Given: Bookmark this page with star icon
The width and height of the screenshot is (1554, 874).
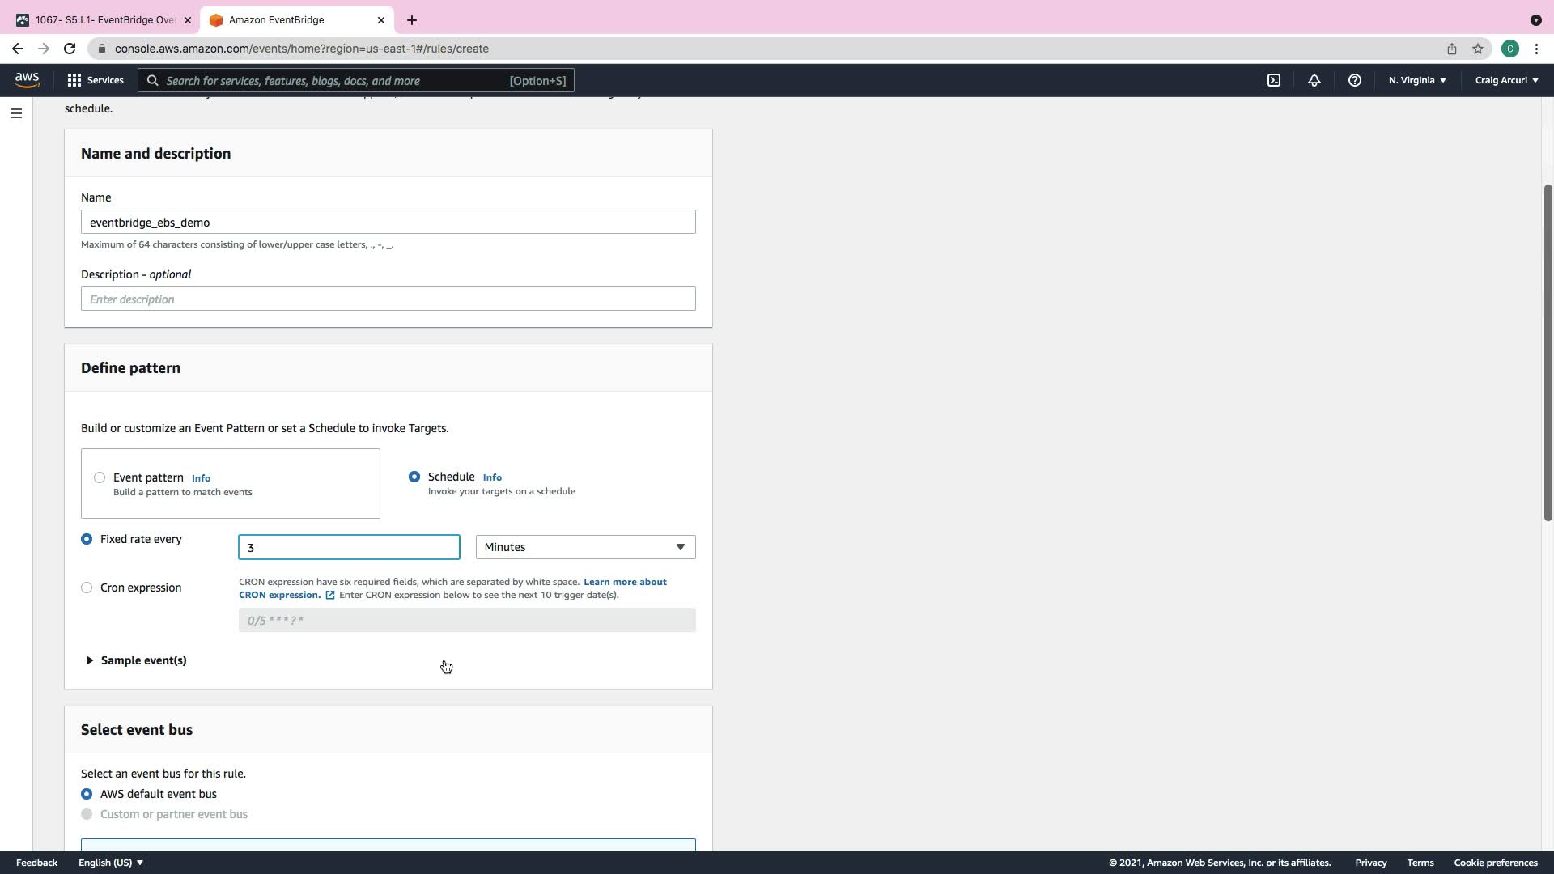Looking at the screenshot, I should tap(1478, 49).
